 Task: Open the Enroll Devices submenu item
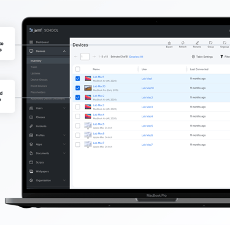[39, 86]
